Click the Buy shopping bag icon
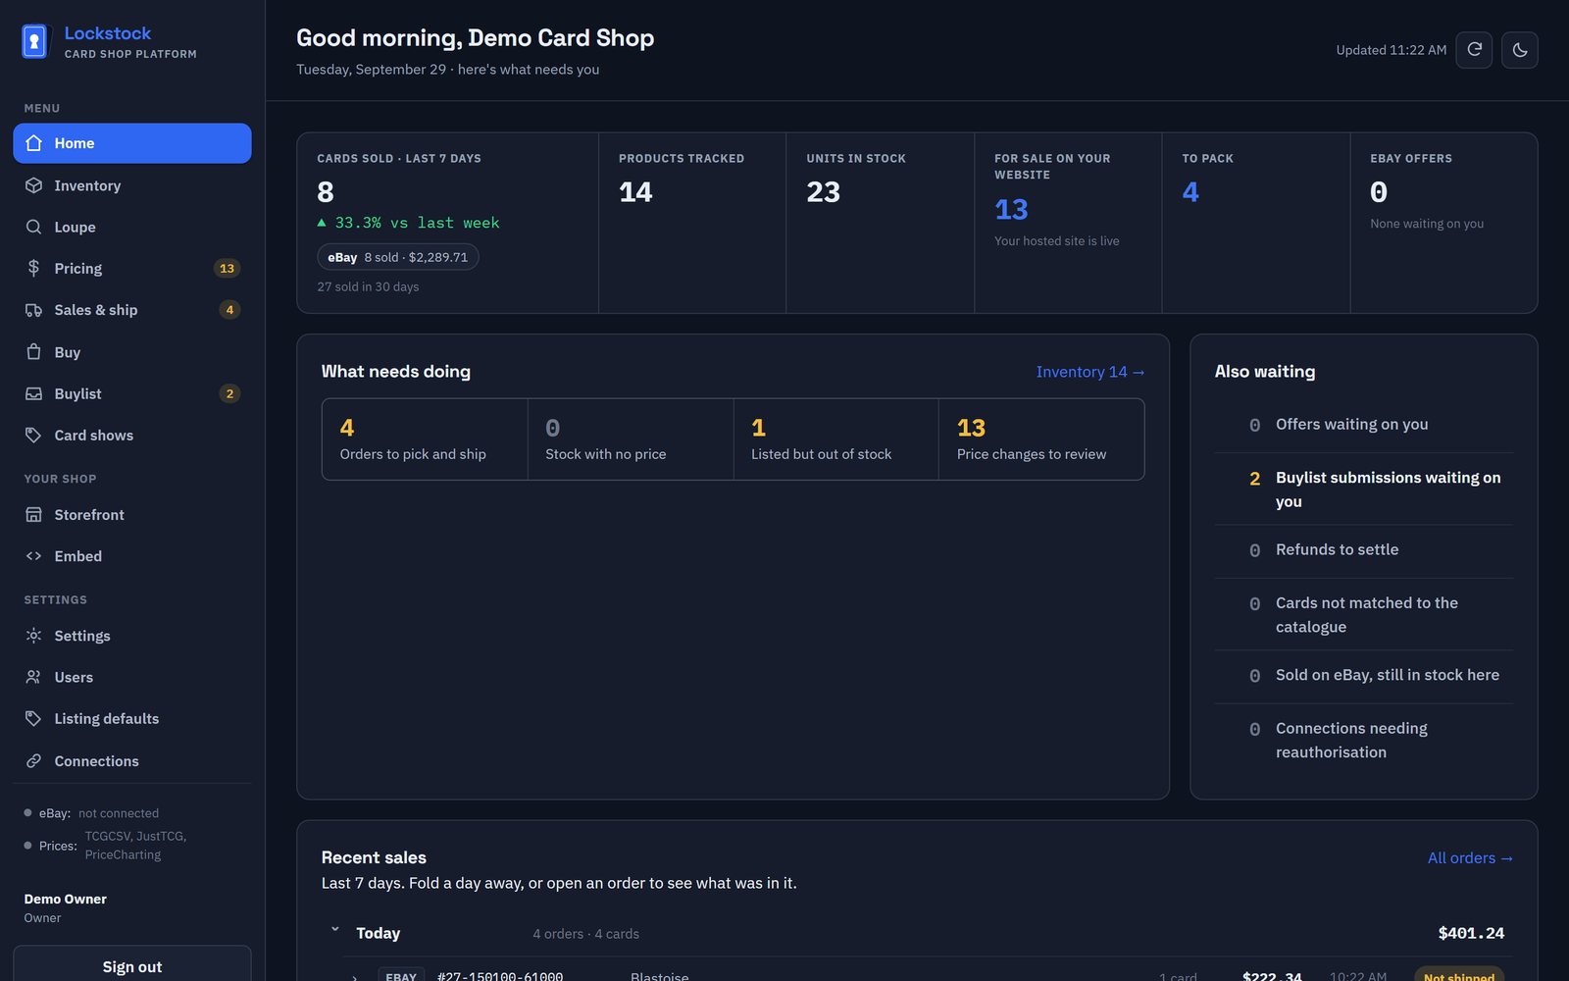 tap(33, 352)
